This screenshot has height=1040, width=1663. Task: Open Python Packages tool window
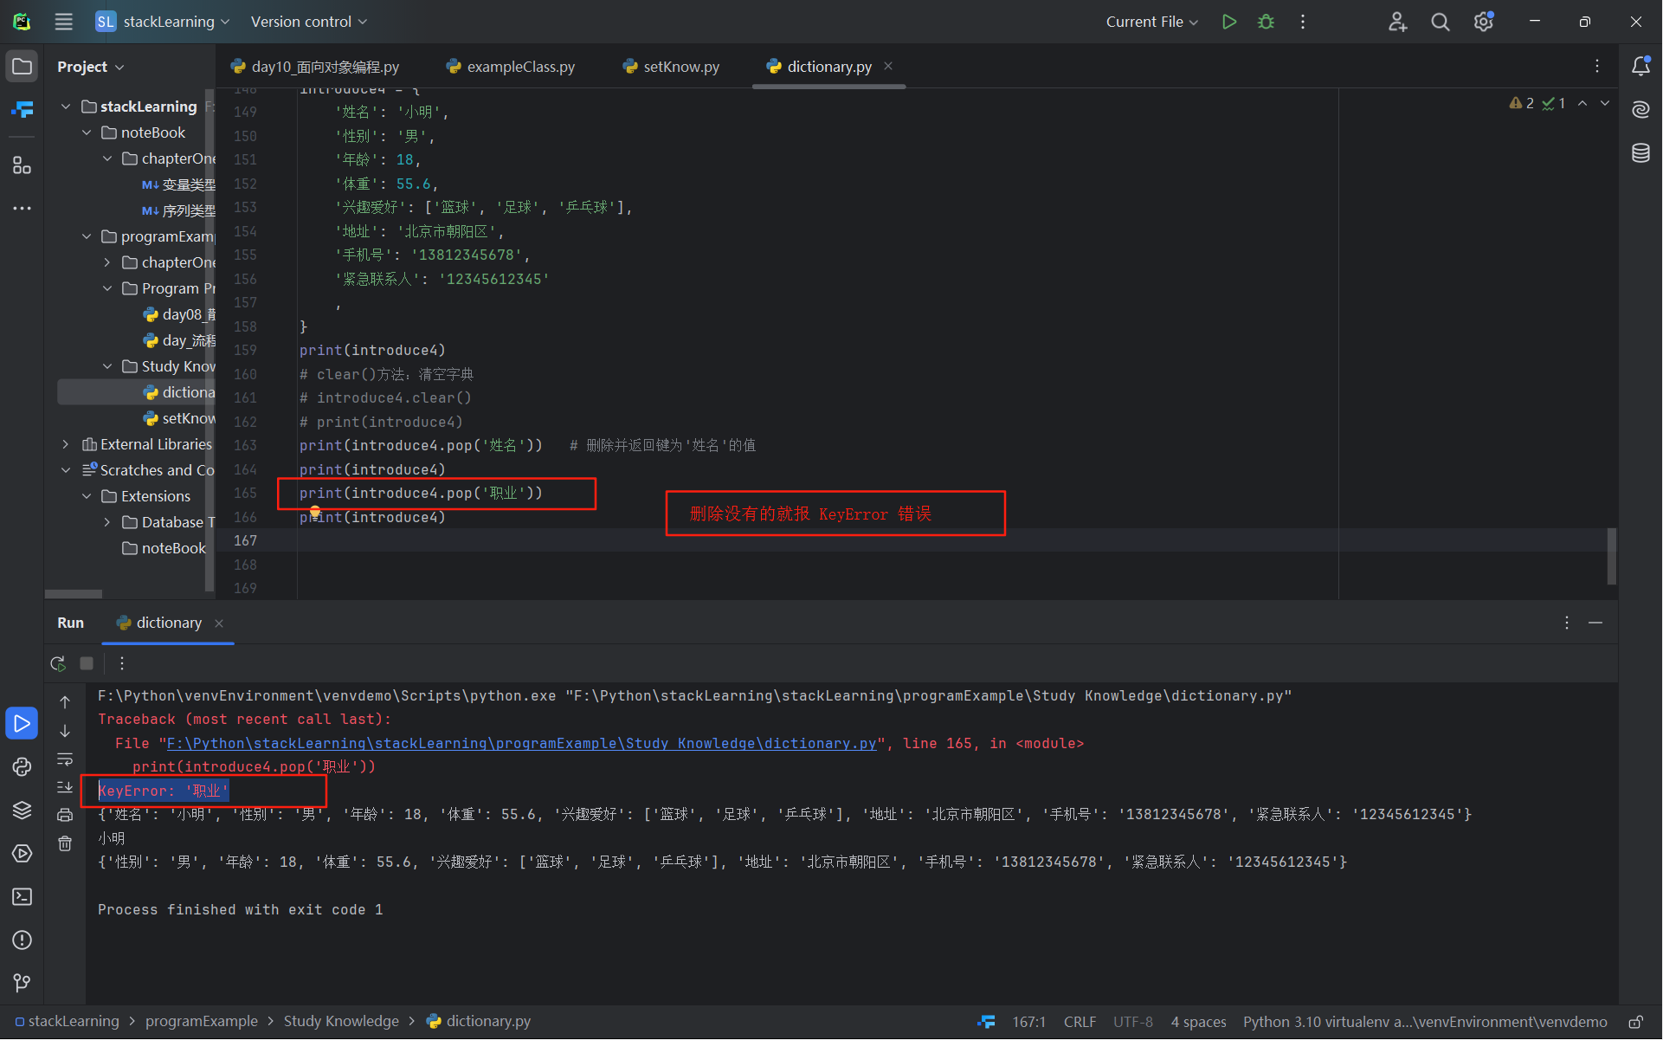(x=22, y=811)
